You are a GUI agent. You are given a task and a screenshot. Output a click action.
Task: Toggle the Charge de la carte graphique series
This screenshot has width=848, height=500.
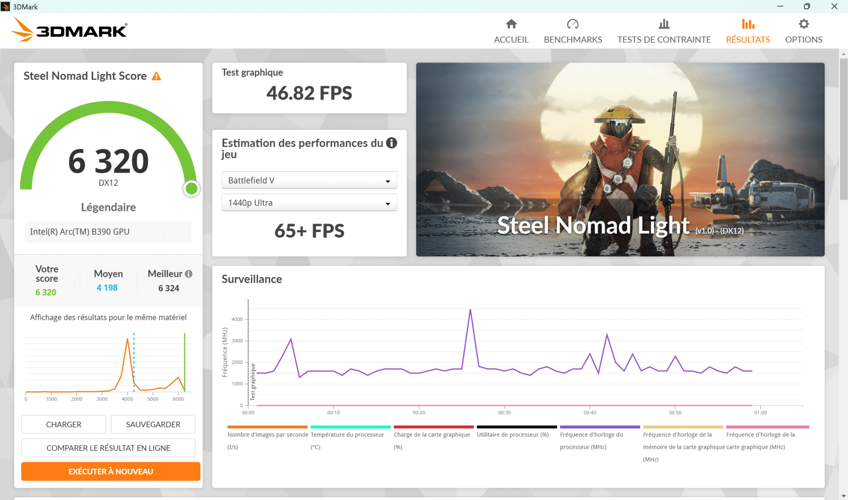tap(433, 427)
